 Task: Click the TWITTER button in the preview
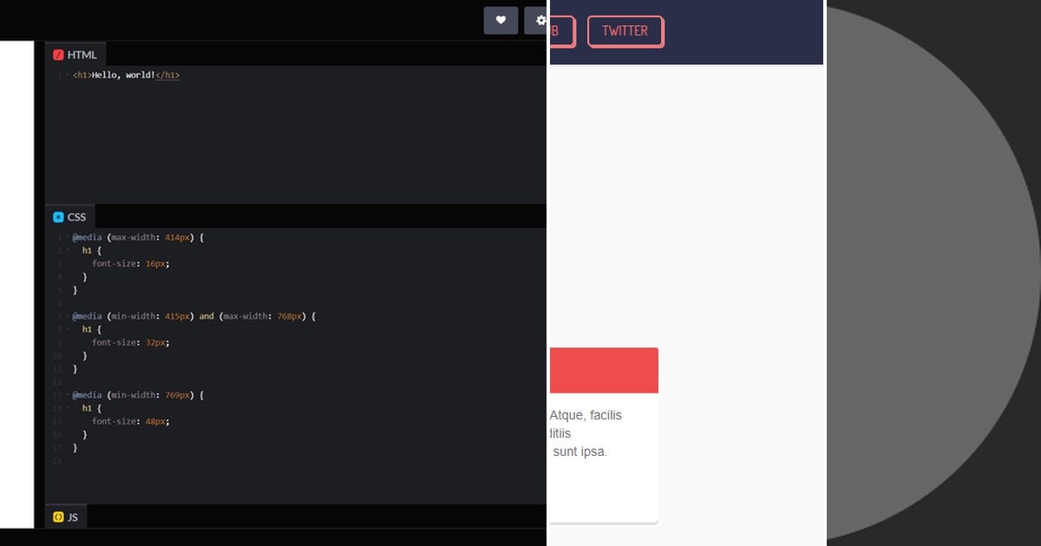pyautogui.click(x=625, y=30)
